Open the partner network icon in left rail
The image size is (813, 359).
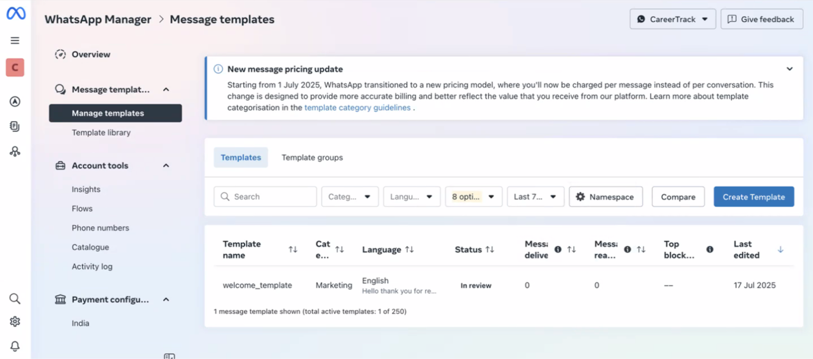[15, 151]
